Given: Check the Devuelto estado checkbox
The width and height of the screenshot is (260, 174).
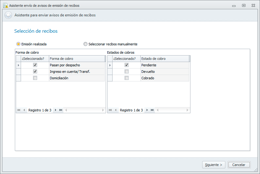Looking at the screenshot, I should pos(126,72).
